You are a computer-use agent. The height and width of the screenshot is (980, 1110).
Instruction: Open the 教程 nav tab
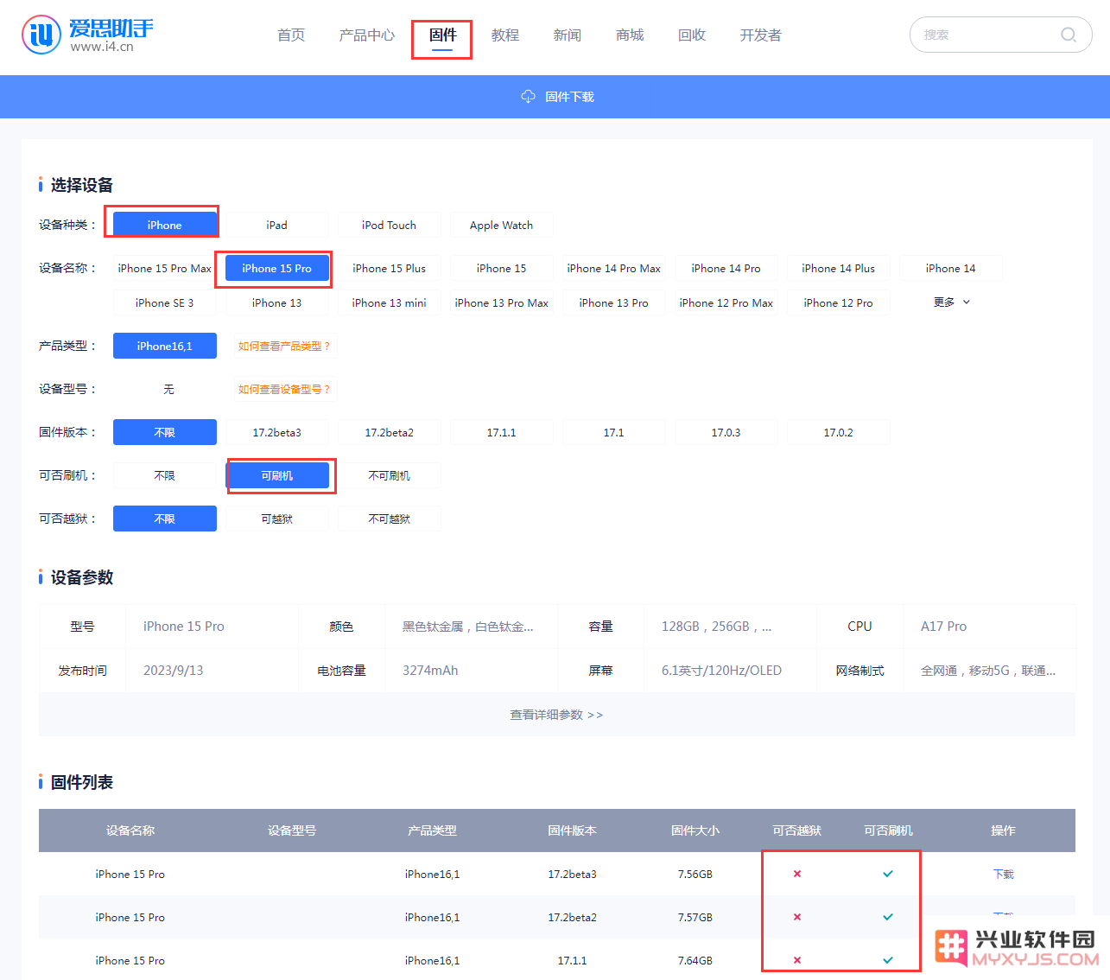(505, 35)
